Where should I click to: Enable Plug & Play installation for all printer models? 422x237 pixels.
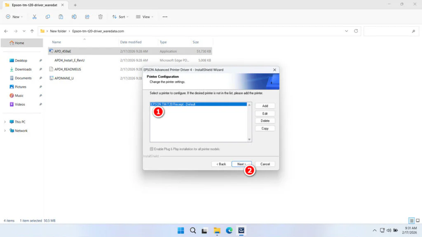tap(152, 149)
